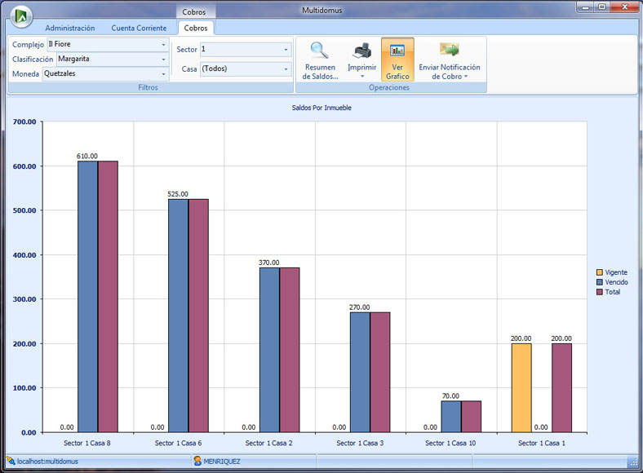
Task: Click the resize grip at window corner
Action: 633,462
